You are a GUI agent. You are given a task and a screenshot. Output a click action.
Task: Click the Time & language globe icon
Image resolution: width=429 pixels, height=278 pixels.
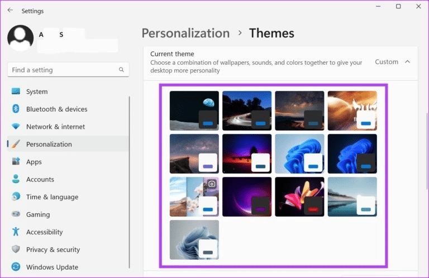coord(16,196)
